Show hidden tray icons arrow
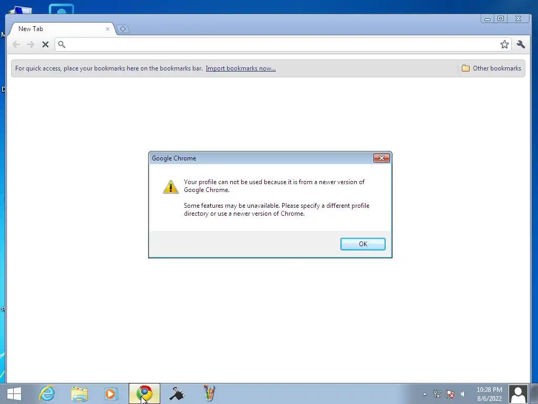The height and width of the screenshot is (404, 538). [x=425, y=394]
